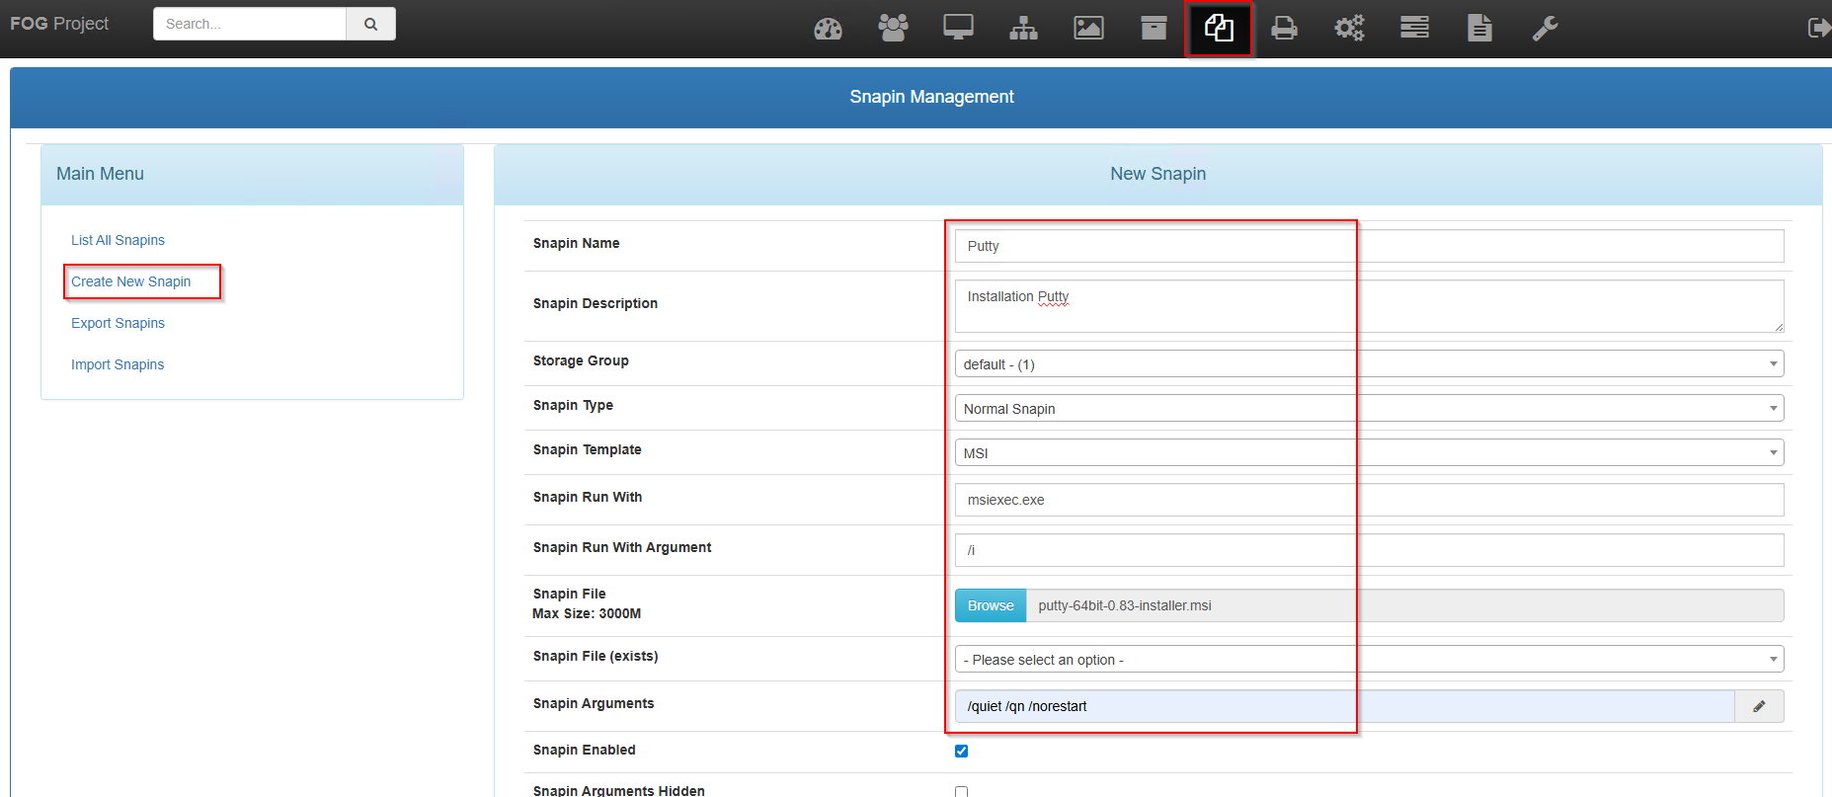This screenshot has width=1832, height=797.
Task: Go to Hosts management monitor icon
Action: pos(958,28)
